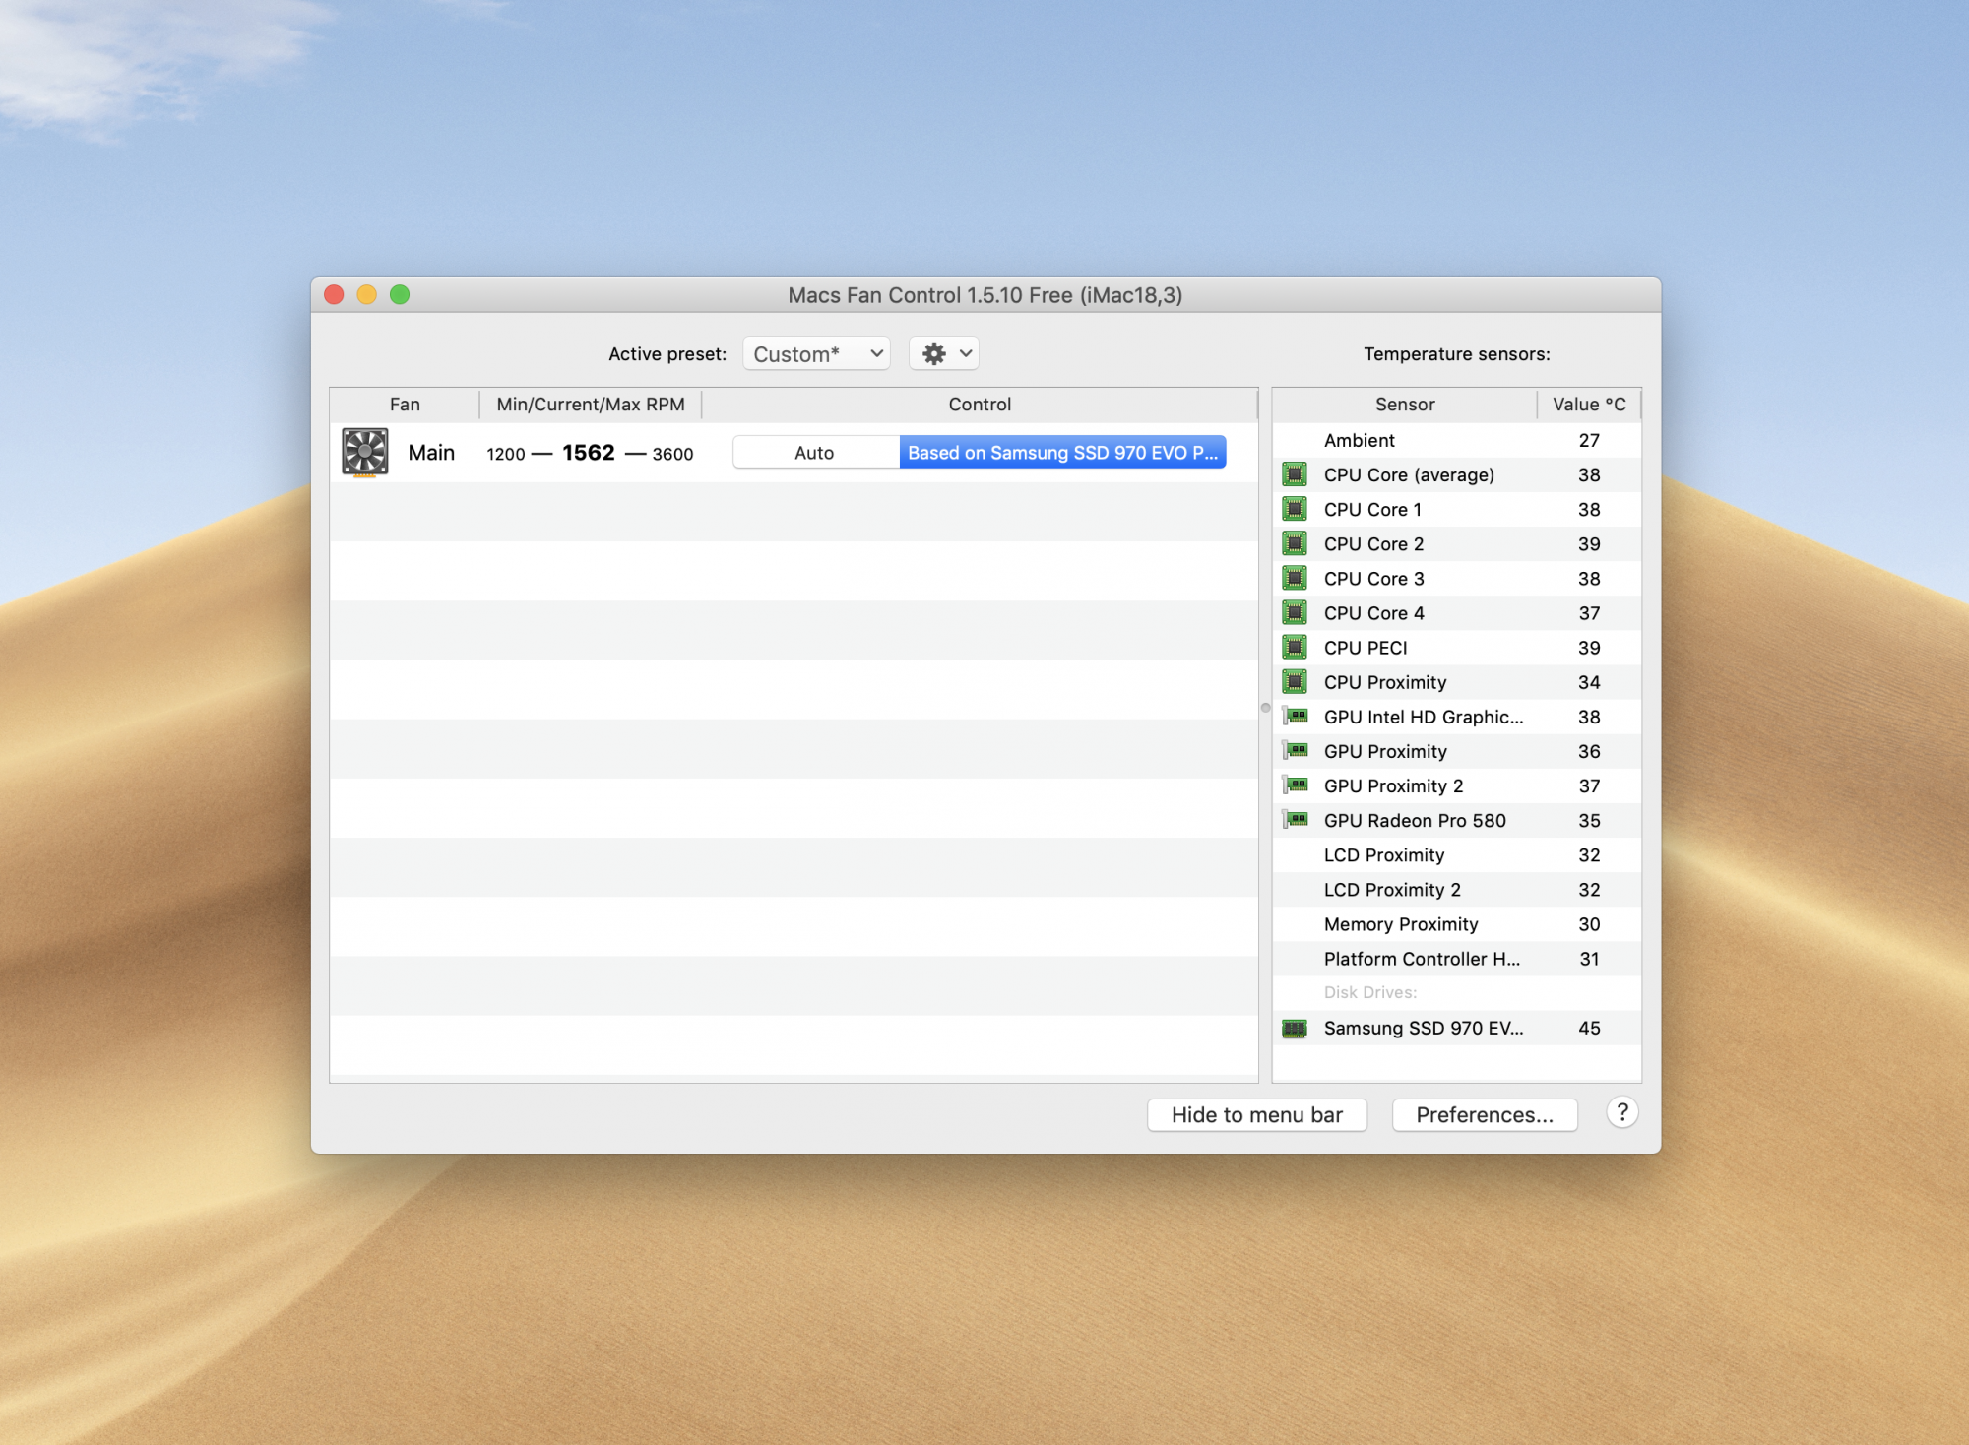Image resolution: width=1969 pixels, height=1445 pixels.
Task: Select the Ambient sensor row
Action: click(x=1456, y=441)
